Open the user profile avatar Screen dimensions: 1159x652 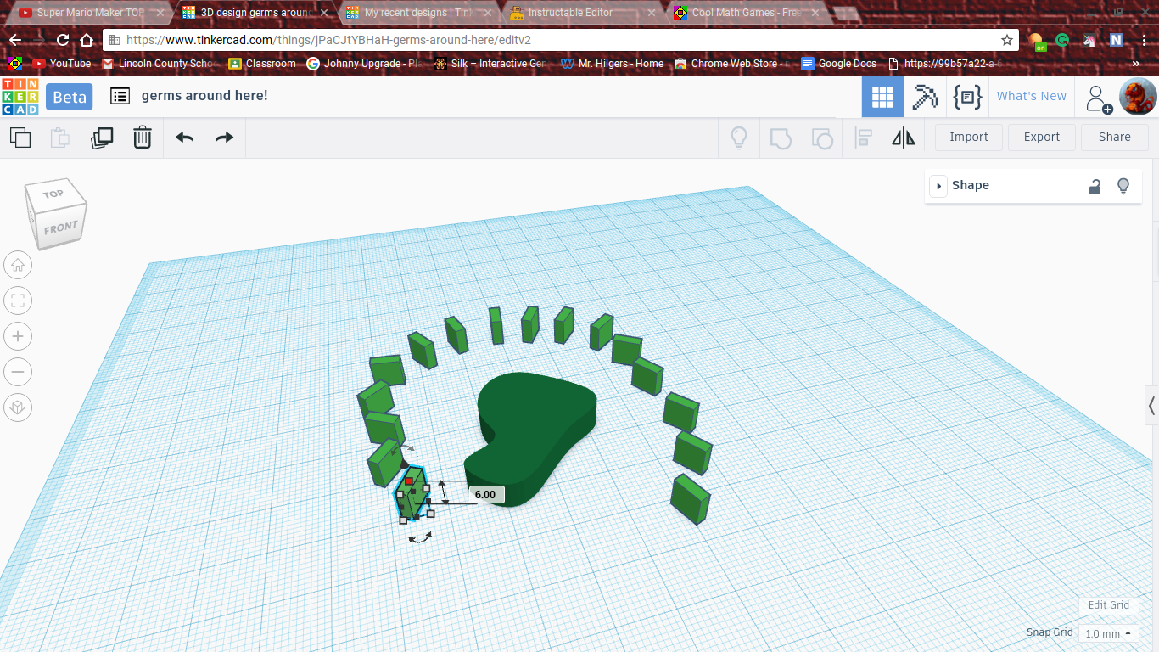[1138, 97]
